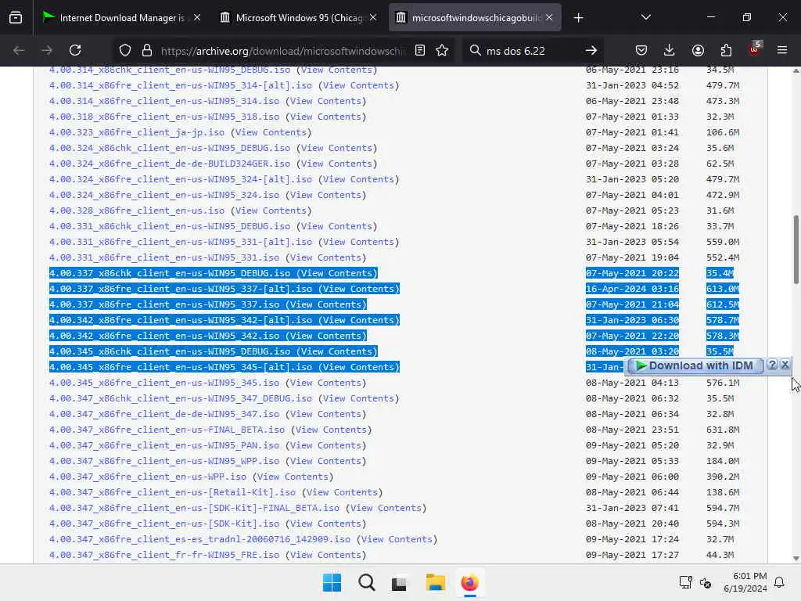This screenshot has height=601, width=801.
Task: Click the archive.org URL address field
Action: [x=282, y=51]
